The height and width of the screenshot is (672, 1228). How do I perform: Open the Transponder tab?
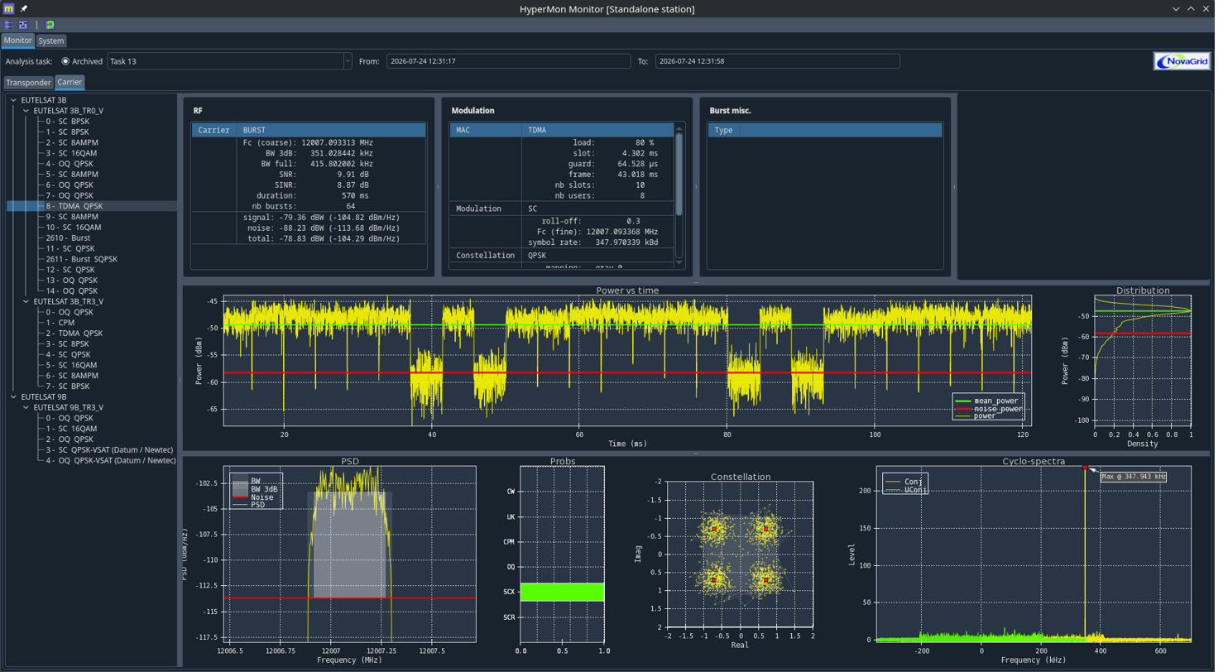29,83
